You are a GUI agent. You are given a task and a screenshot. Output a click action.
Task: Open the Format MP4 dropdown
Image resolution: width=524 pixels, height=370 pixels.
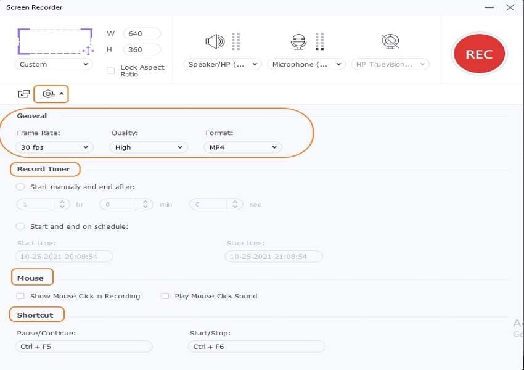[x=243, y=147]
